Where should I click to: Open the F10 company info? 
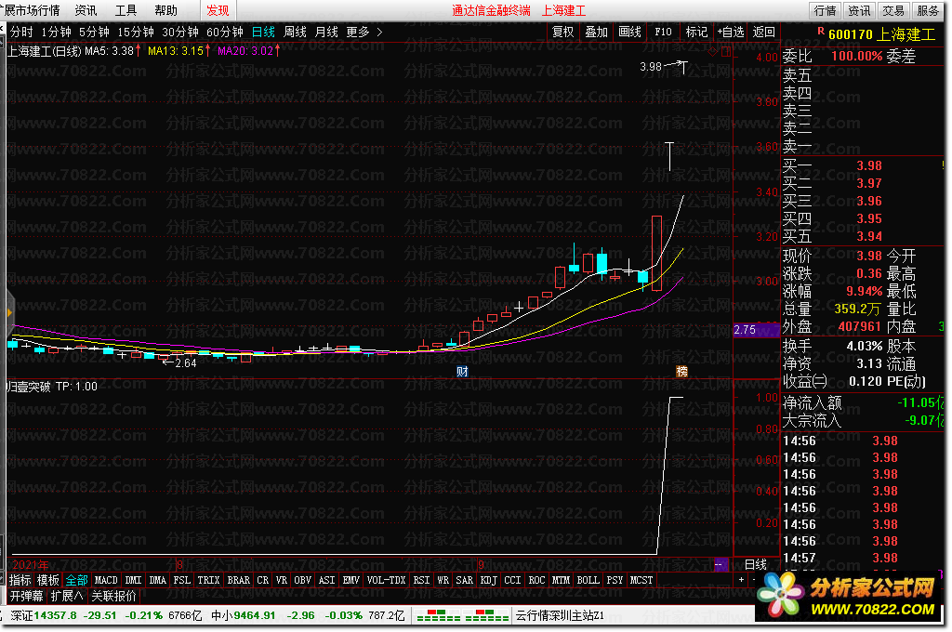[663, 33]
